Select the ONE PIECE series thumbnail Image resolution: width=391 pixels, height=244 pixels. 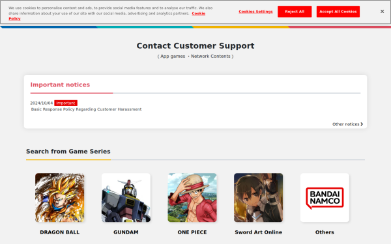point(192,198)
